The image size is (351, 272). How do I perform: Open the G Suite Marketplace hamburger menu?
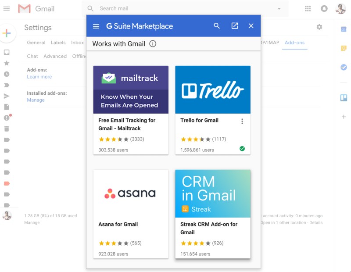tap(96, 26)
